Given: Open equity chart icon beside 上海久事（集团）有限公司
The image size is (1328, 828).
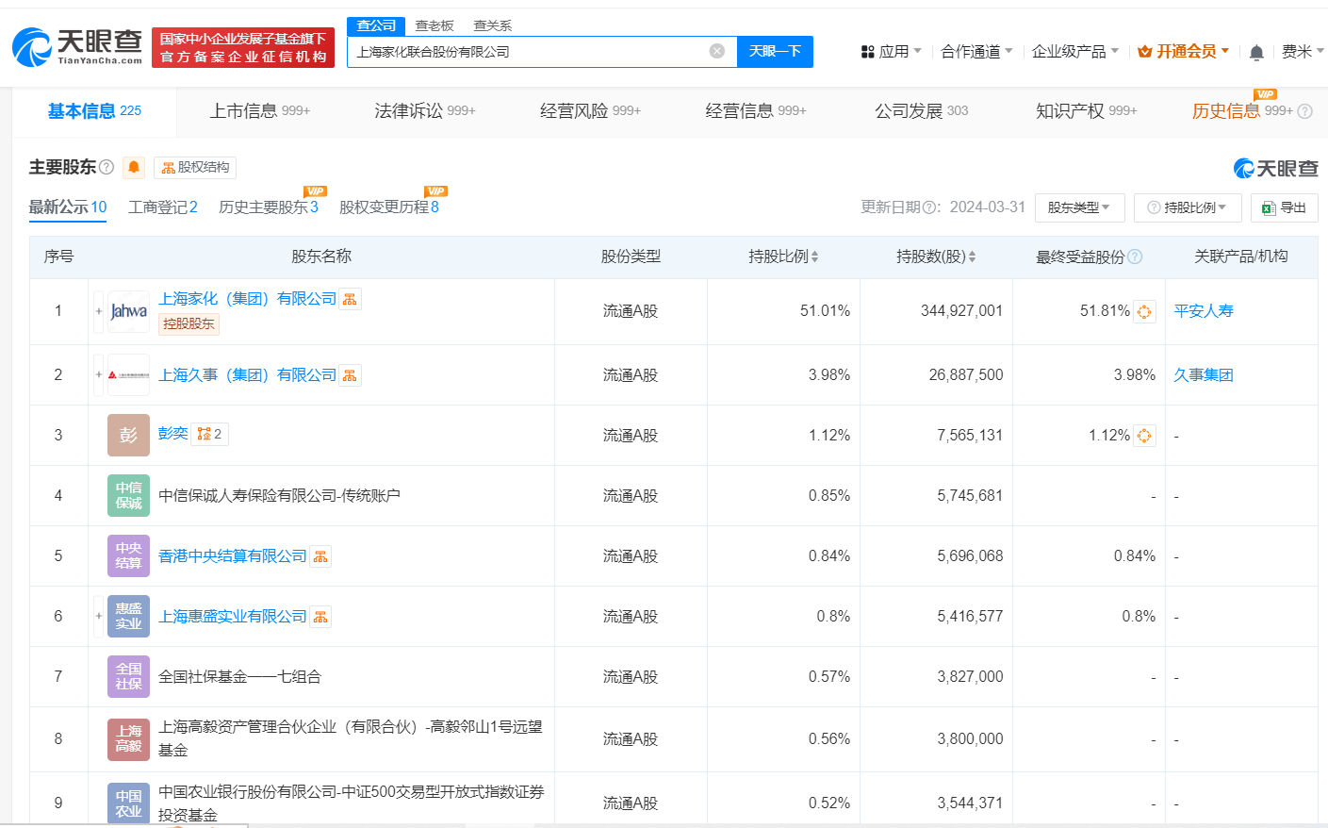Looking at the screenshot, I should pos(350,375).
